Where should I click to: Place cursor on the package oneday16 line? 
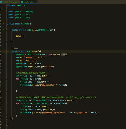point(16,5)
